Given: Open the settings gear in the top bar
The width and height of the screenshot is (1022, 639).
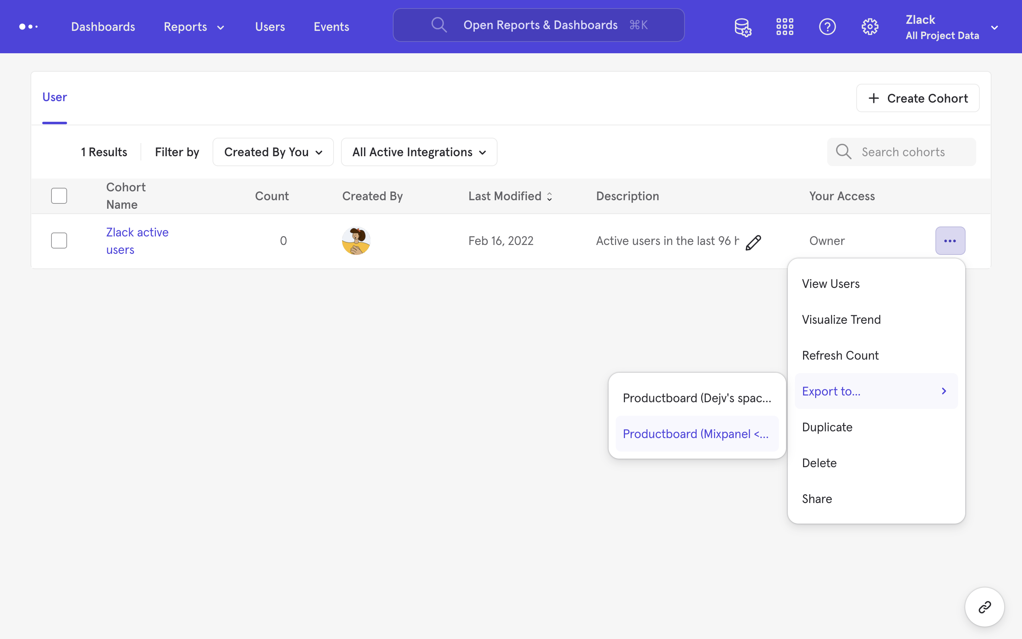Looking at the screenshot, I should [869, 26].
